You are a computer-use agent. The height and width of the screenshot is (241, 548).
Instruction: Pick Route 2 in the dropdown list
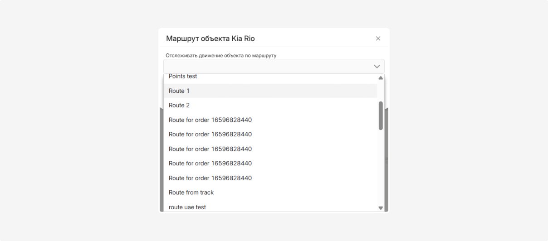(x=179, y=106)
